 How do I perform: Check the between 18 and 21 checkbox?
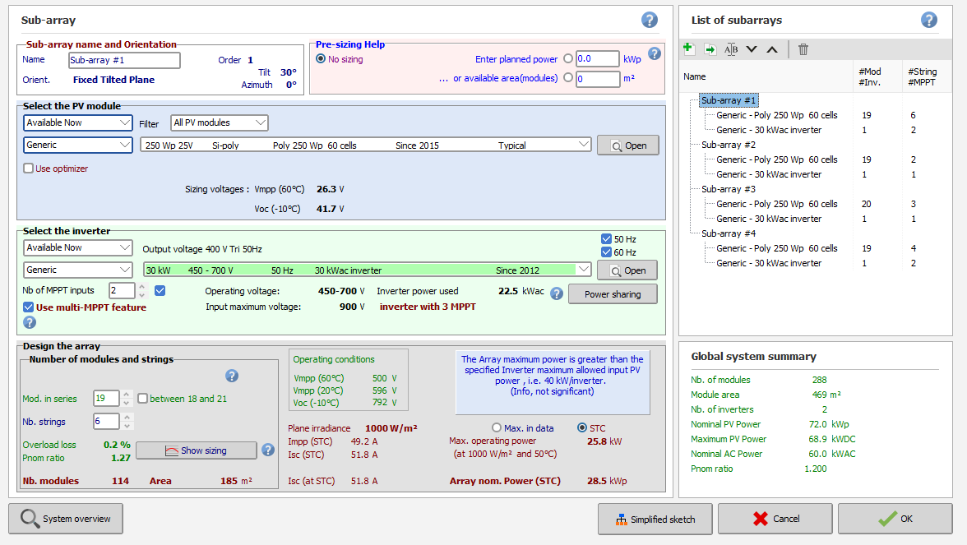(142, 398)
